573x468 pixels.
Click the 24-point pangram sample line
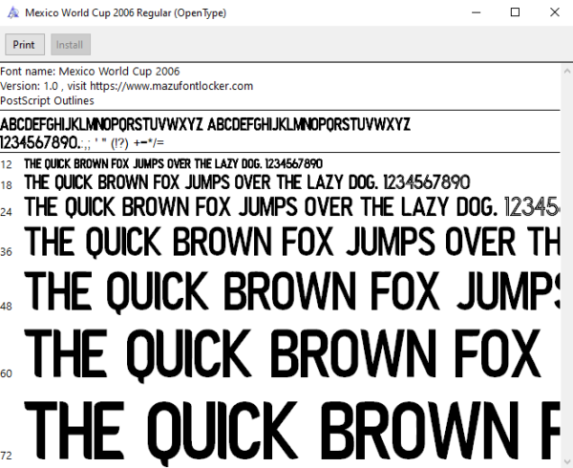(x=292, y=207)
